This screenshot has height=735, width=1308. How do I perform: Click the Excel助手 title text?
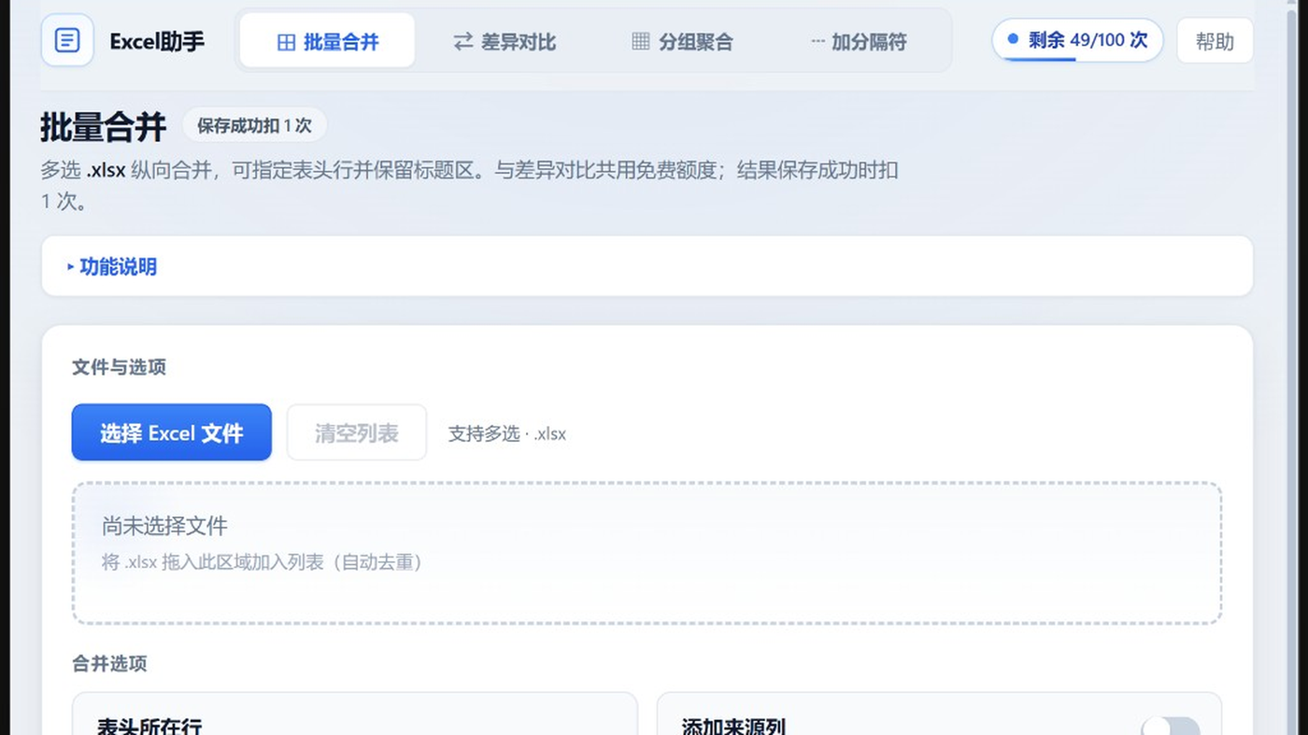[x=157, y=41]
